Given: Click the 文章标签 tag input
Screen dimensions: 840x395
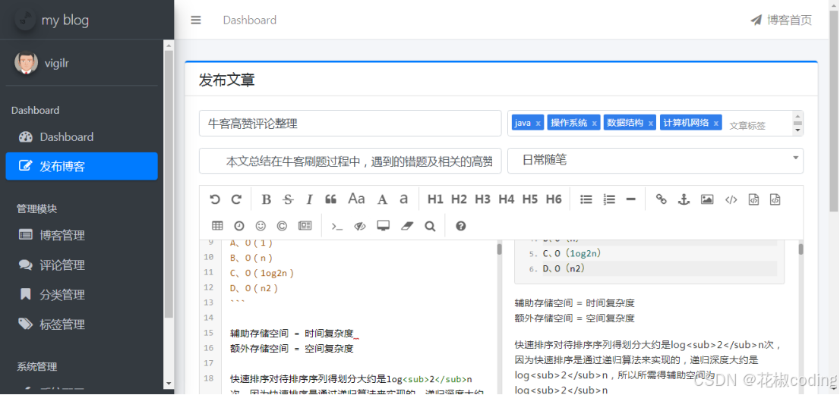Looking at the screenshot, I should (747, 126).
